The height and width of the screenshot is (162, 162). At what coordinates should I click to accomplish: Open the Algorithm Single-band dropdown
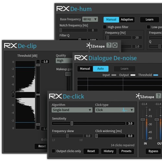tap(72, 110)
